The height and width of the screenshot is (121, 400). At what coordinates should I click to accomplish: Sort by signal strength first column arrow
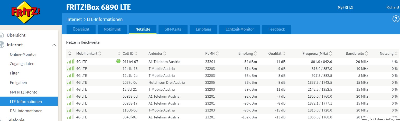70,53
